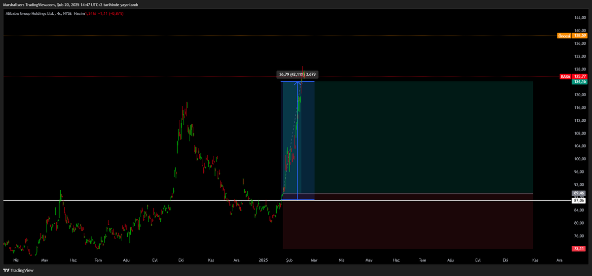Click the 125,77 last price tag
Screen dimensions: 592x276
[x=580, y=76]
